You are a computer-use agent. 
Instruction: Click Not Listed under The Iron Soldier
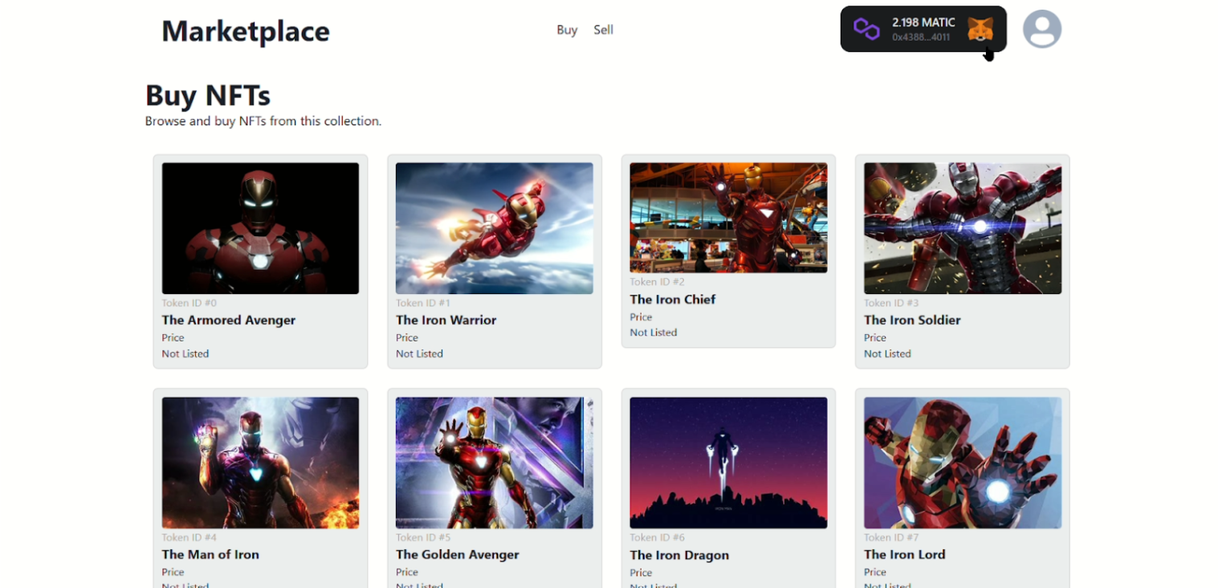pos(887,353)
